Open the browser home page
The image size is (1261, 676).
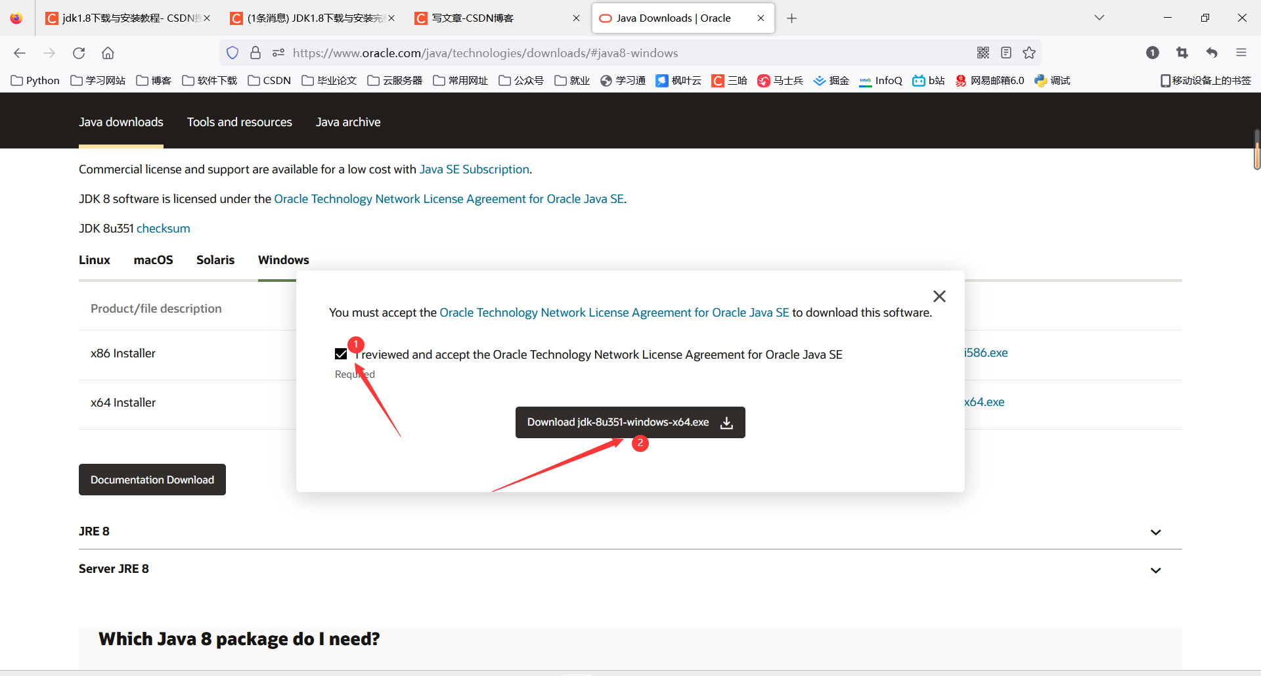[108, 53]
